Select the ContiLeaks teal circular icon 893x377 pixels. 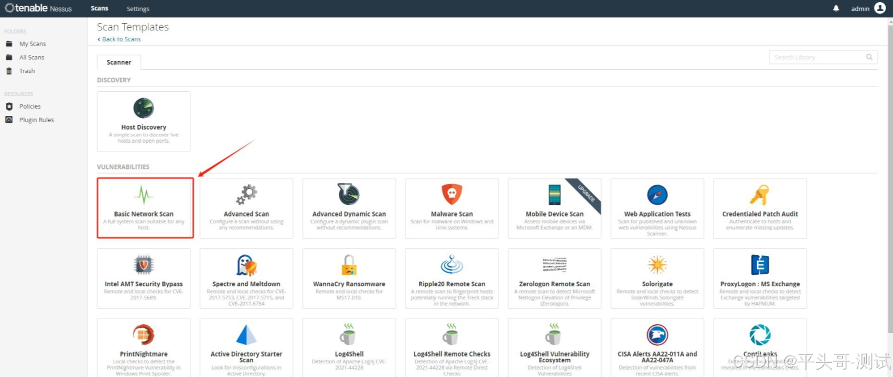(760, 335)
